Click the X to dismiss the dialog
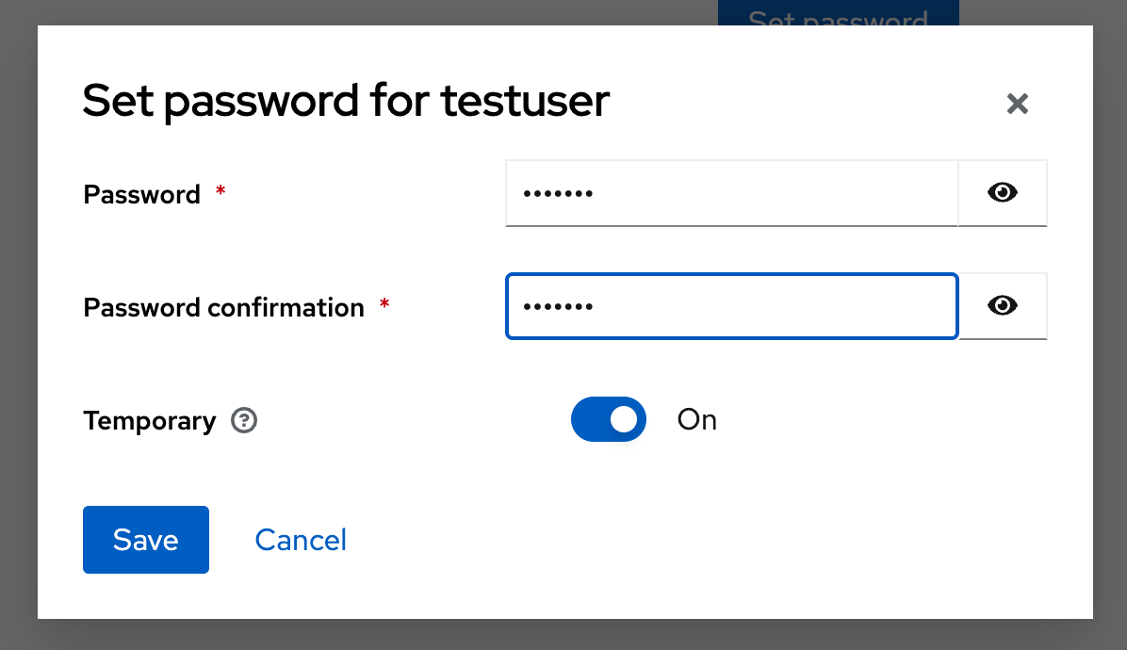Image resolution: width=1127 pixels, height=650 pixels. [1017, 104]
